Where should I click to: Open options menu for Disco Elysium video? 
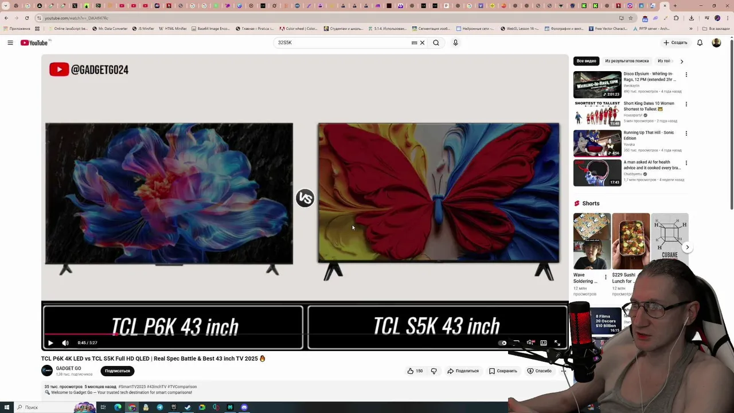[686, 75]
